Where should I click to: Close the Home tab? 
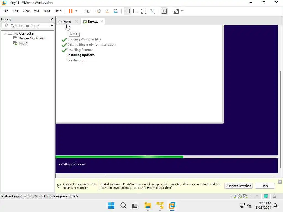point(77,22)
